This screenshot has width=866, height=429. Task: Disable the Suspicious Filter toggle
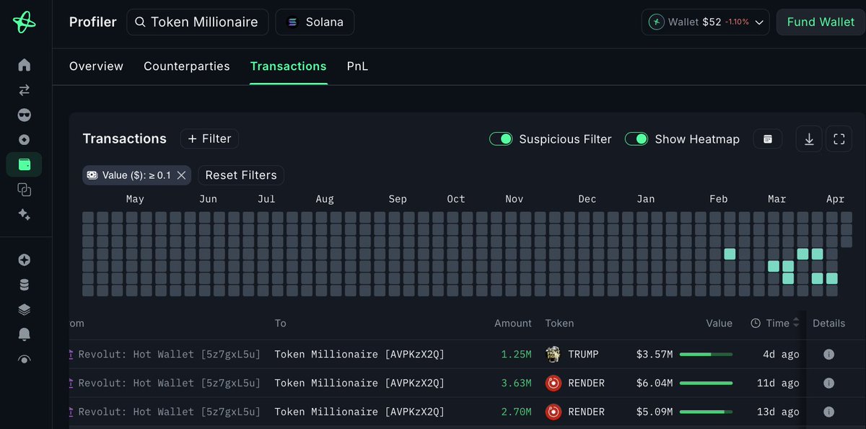(501, 139)
